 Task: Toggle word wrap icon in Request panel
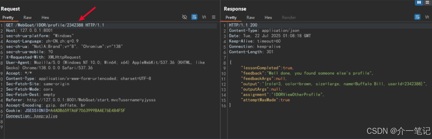[194, 17]
